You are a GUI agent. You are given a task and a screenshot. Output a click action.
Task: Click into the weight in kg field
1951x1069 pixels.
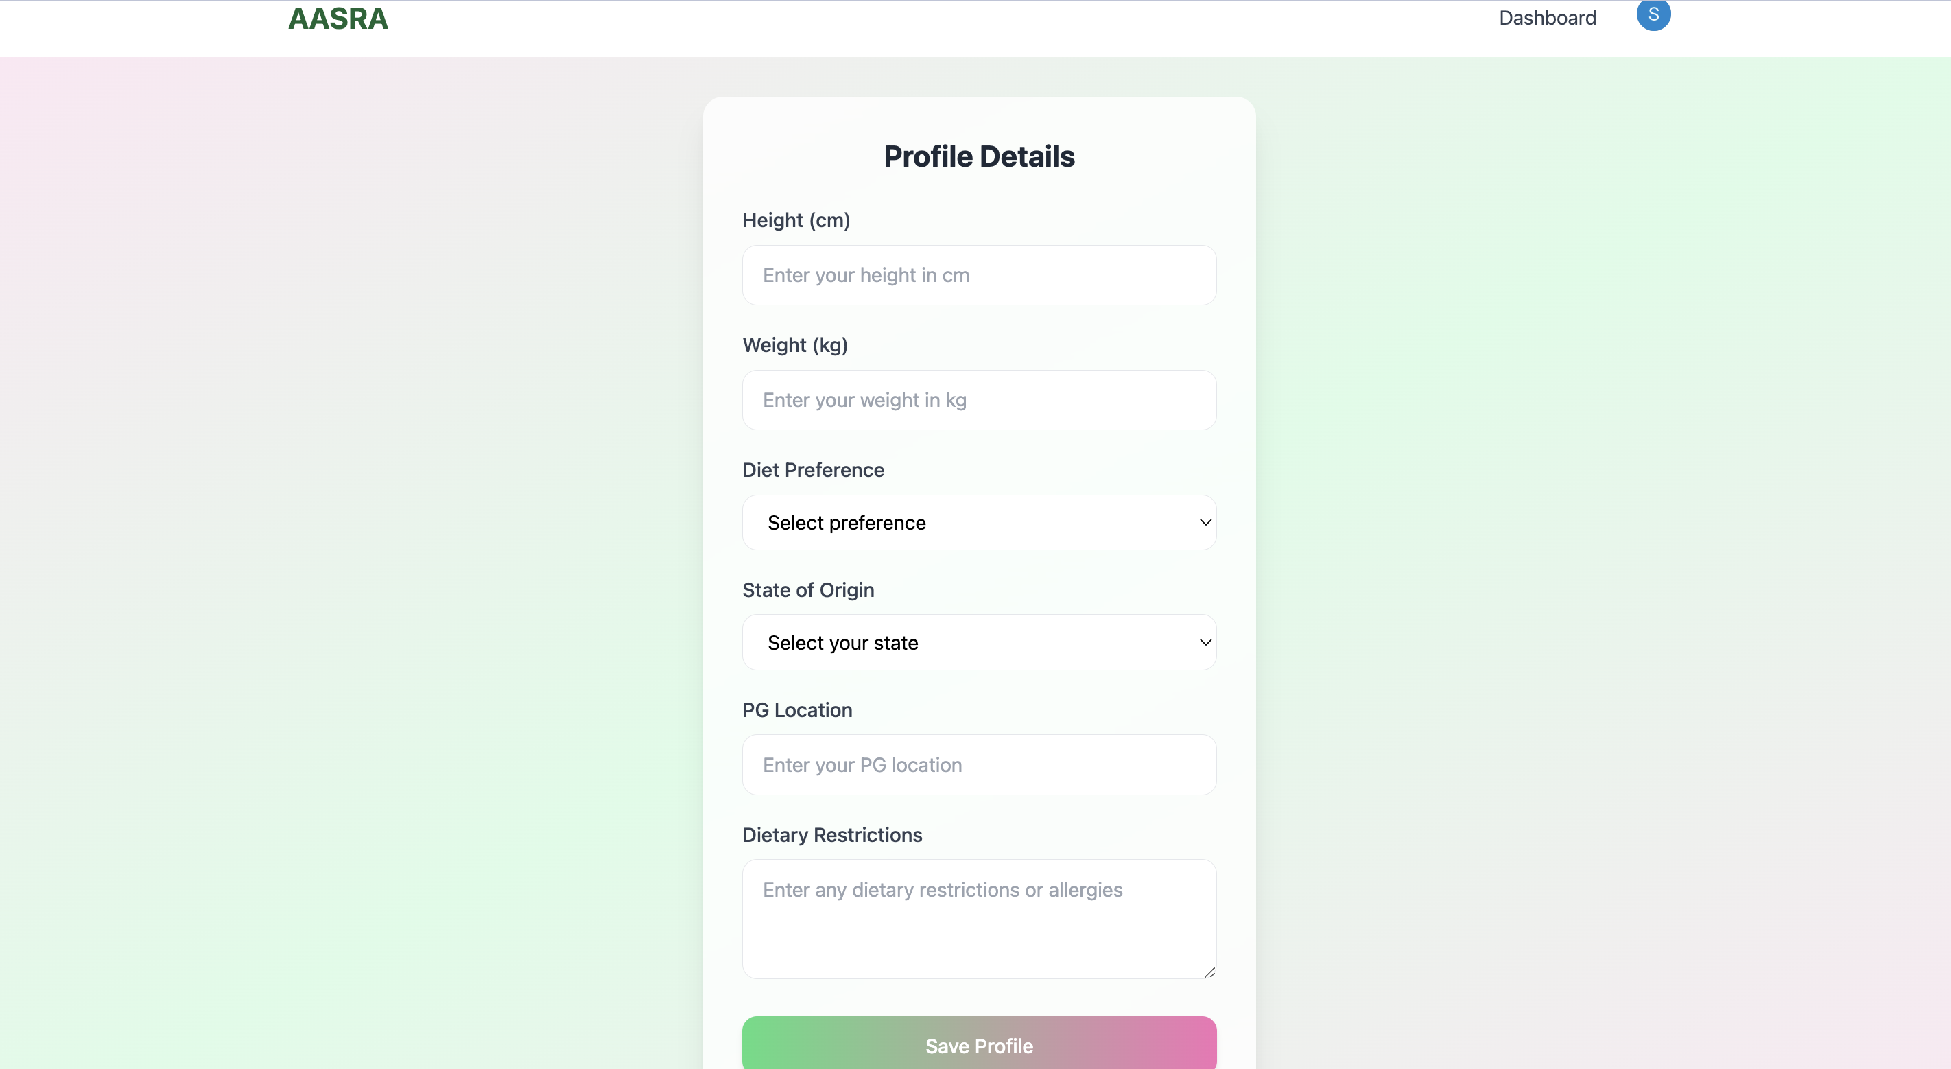click(978, 400)
